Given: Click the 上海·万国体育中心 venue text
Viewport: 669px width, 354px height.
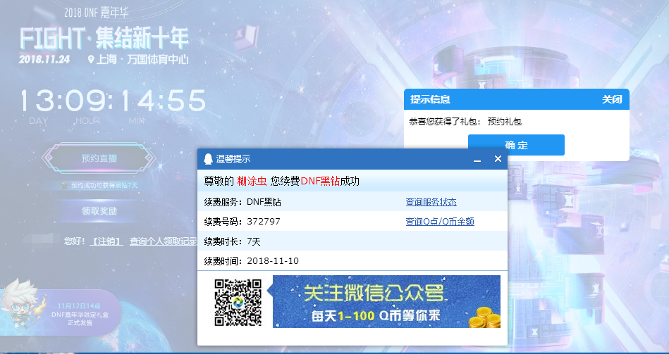Looking at the screenshot, I should 142,59.
